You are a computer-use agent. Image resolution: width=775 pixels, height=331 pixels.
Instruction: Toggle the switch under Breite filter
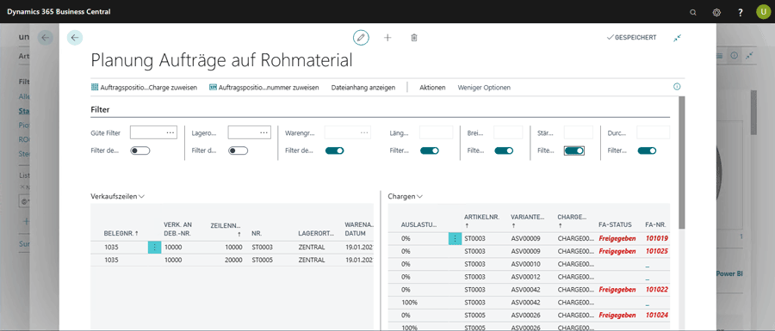pyautogui.click(x=504, y=150)
